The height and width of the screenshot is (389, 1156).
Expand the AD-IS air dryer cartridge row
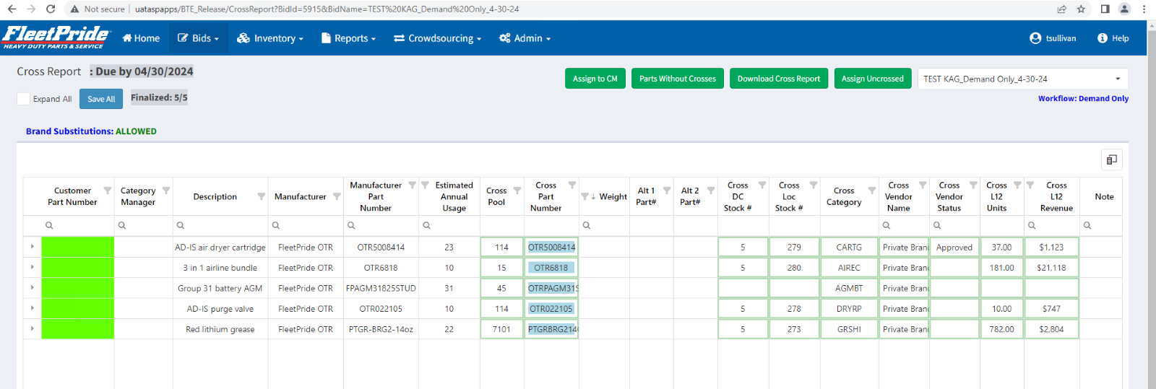pyautogui.click(x=33, y=247)
